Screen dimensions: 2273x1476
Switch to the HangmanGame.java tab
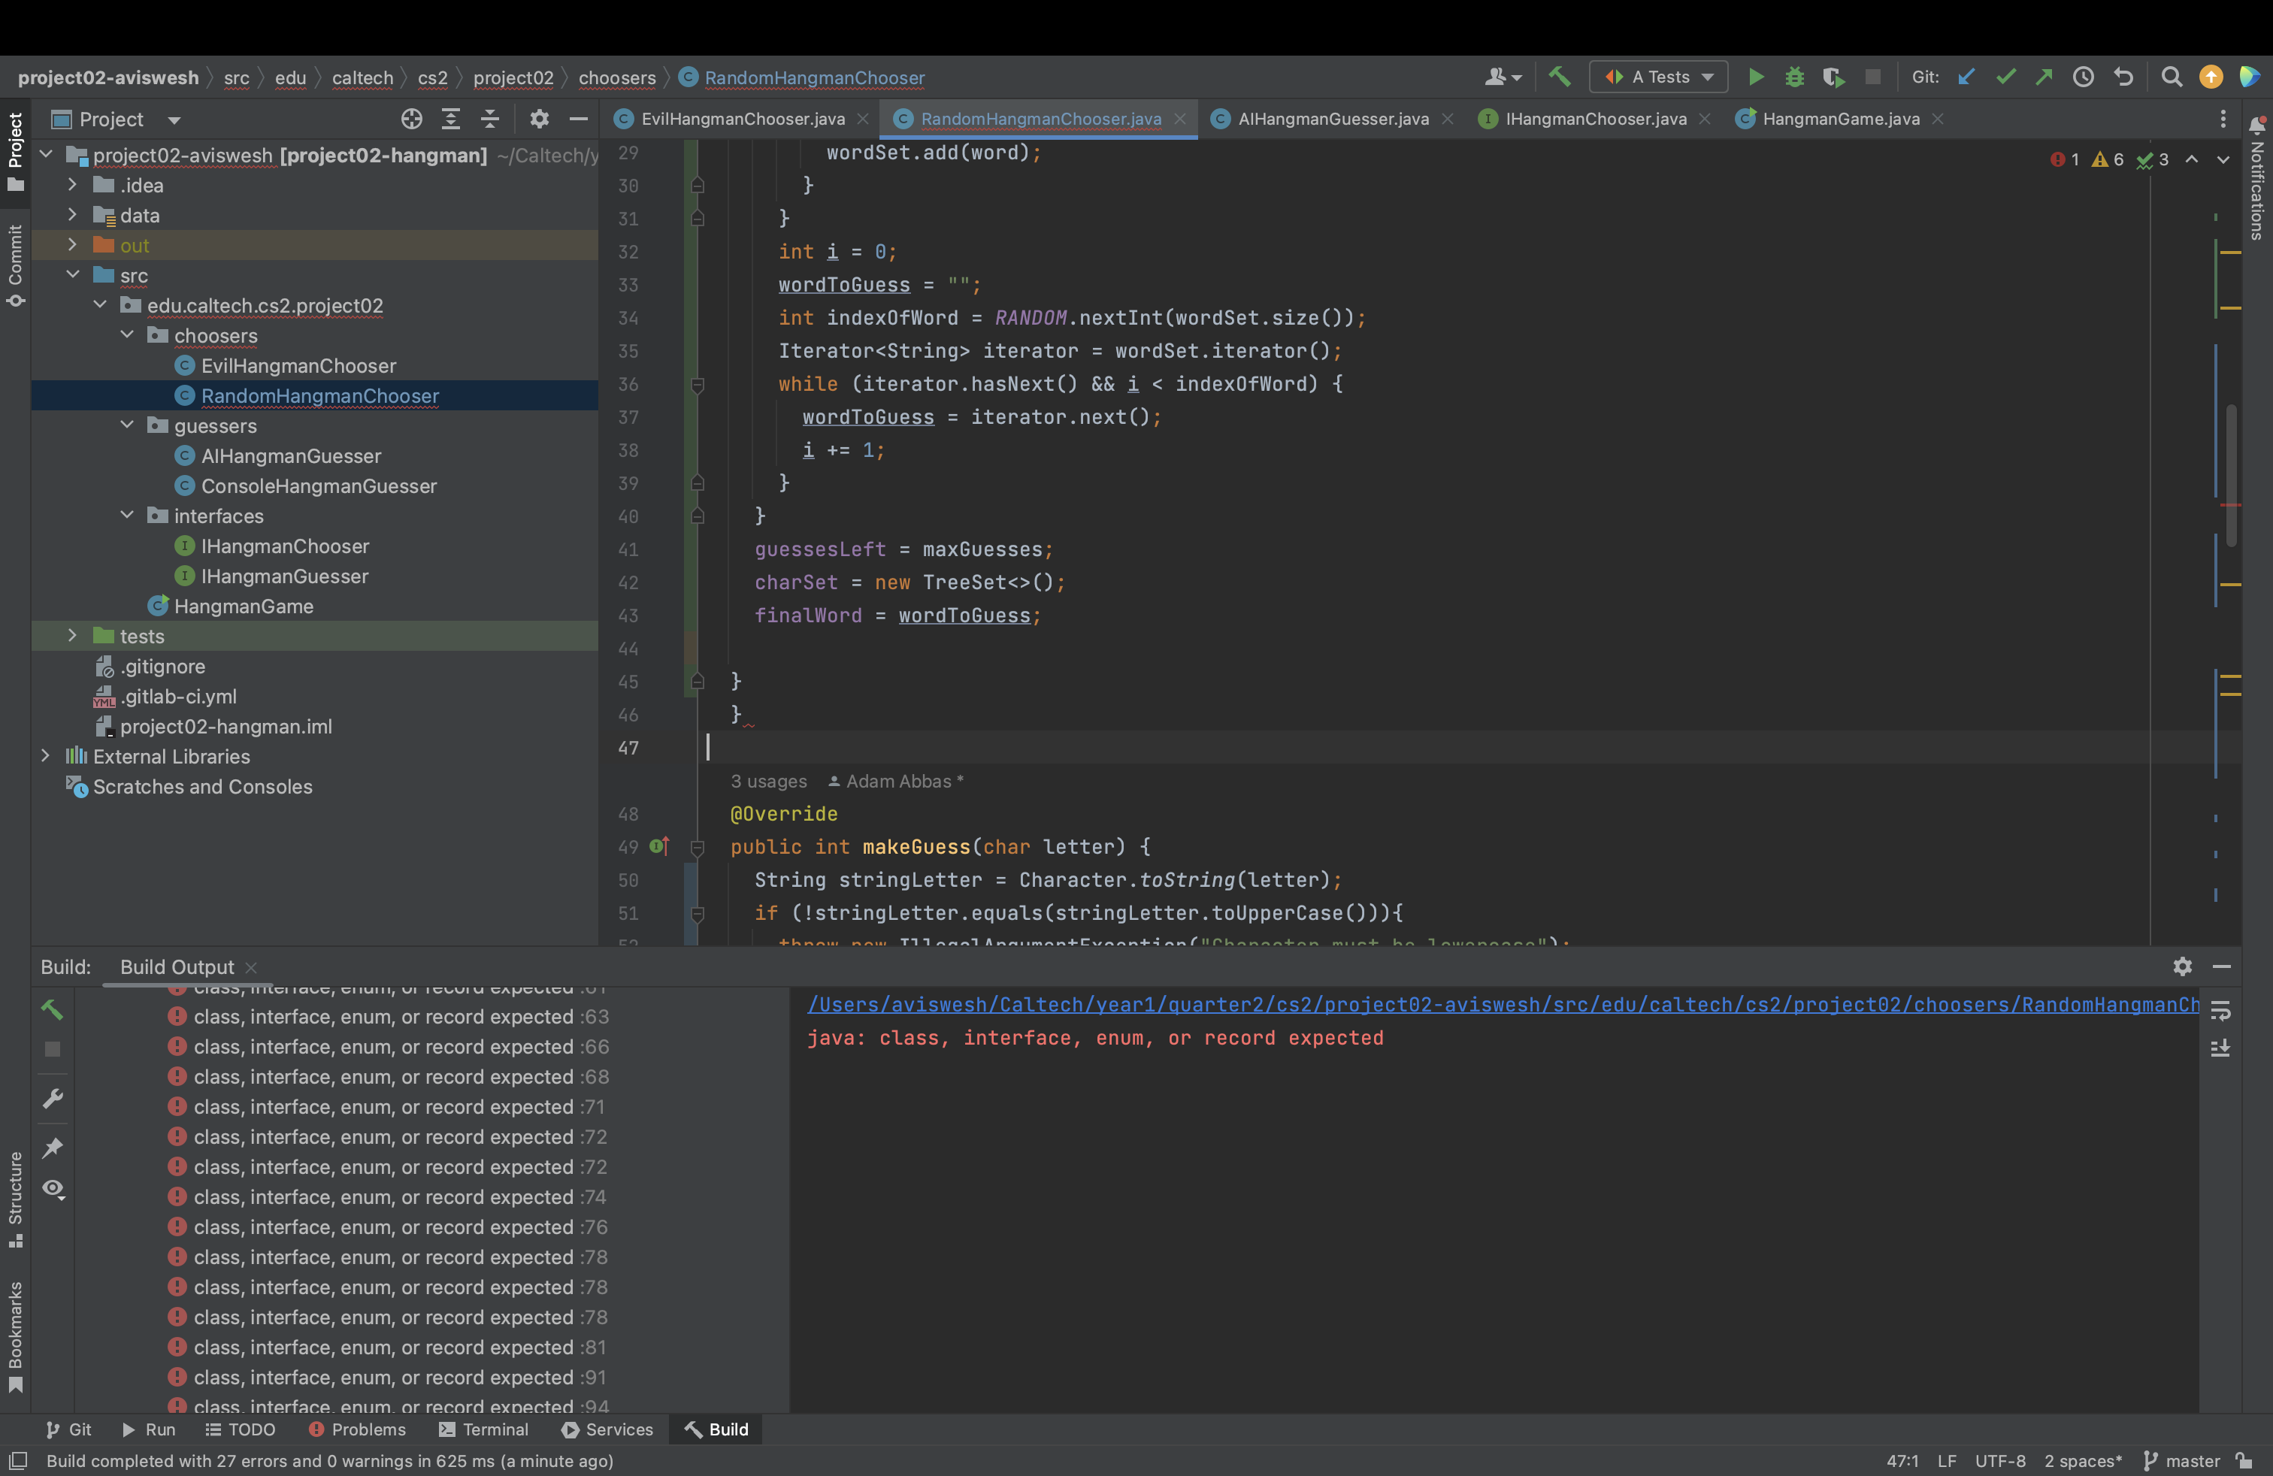click(1839, 119)
